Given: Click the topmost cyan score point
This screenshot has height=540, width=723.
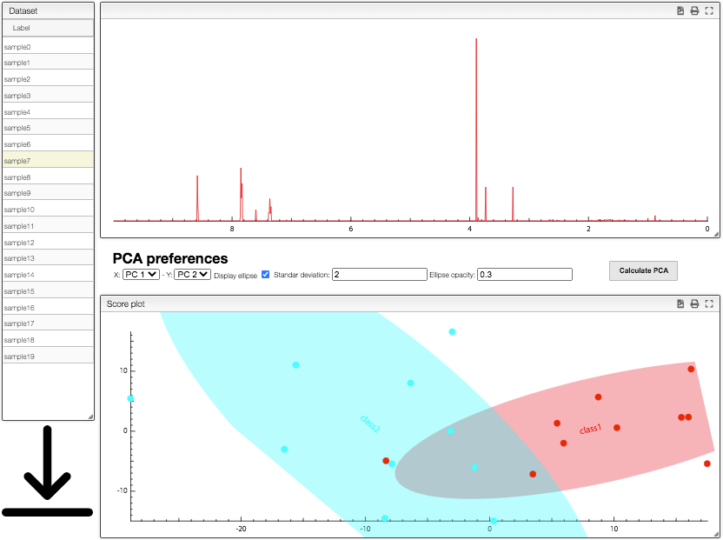Looking at the screenshot, I should (x=452, y=332).
